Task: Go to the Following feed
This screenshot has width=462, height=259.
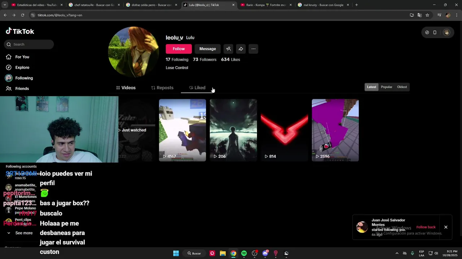Action: click(x=19, y=78)
